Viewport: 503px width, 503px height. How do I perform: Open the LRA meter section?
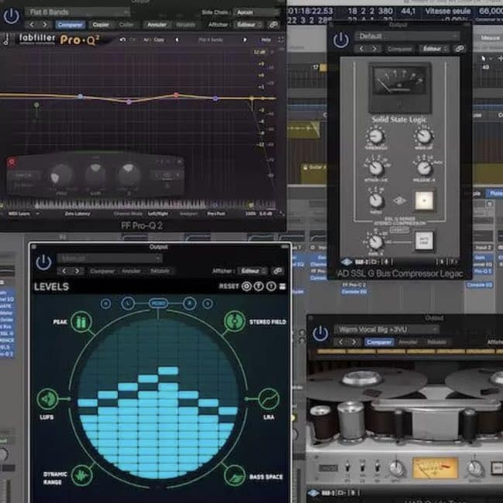pos(268,399)
